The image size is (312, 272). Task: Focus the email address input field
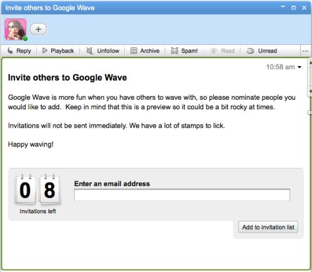click(x=182, y=195)
